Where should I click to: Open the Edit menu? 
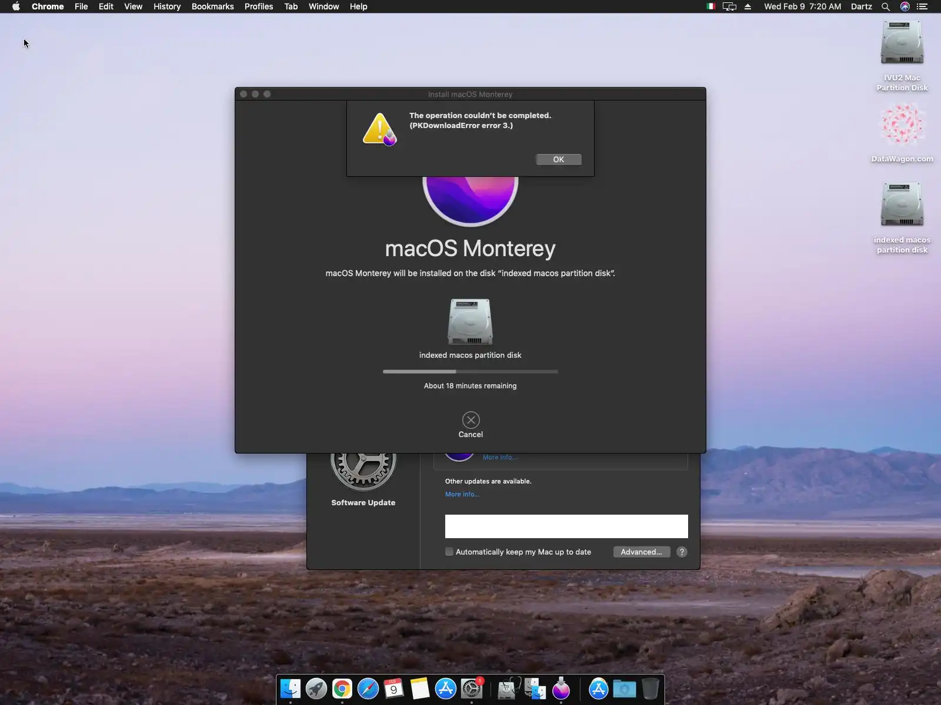click(x=106, y=6)
